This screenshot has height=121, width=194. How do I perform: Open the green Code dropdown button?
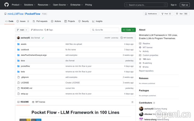[x=128, y=30]
